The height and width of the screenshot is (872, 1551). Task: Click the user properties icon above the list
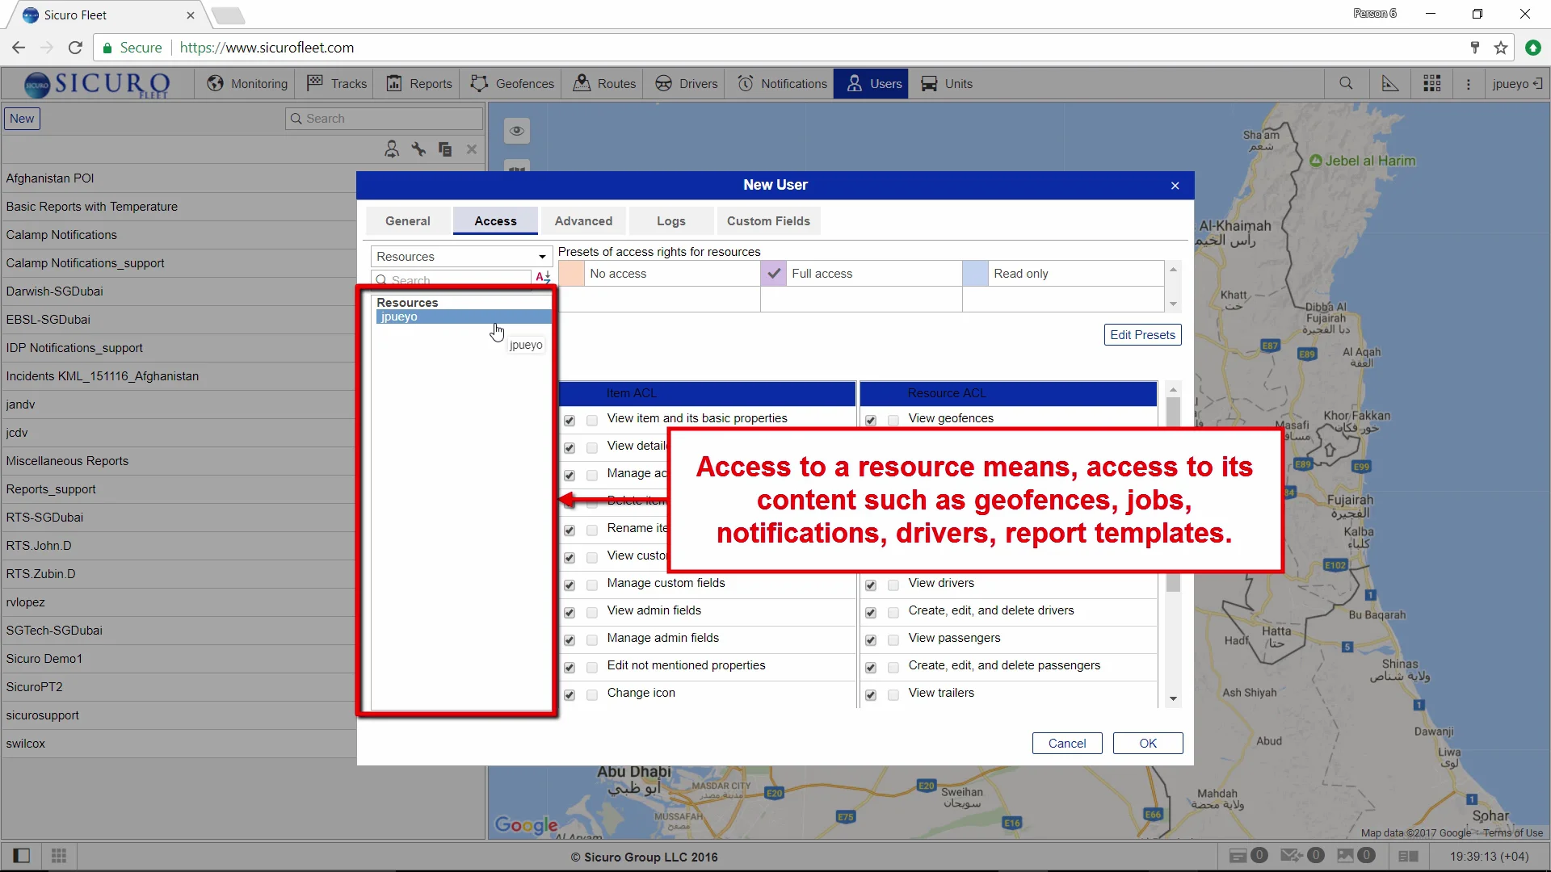pyautogui.click(x=392, y=149)
